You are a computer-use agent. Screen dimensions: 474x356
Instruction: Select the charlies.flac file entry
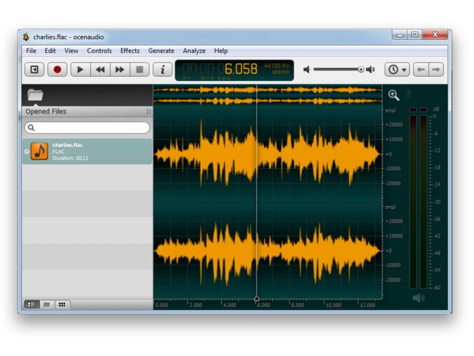(x=87, y=151)
